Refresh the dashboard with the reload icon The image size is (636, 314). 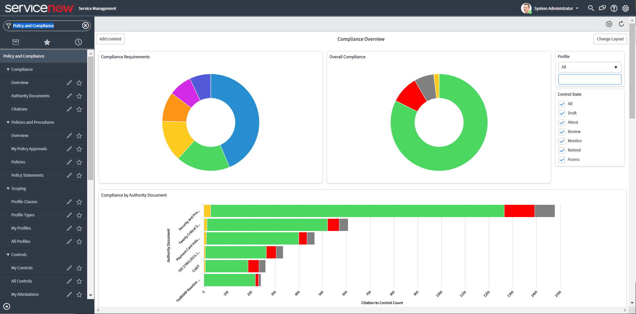[621, 24]
